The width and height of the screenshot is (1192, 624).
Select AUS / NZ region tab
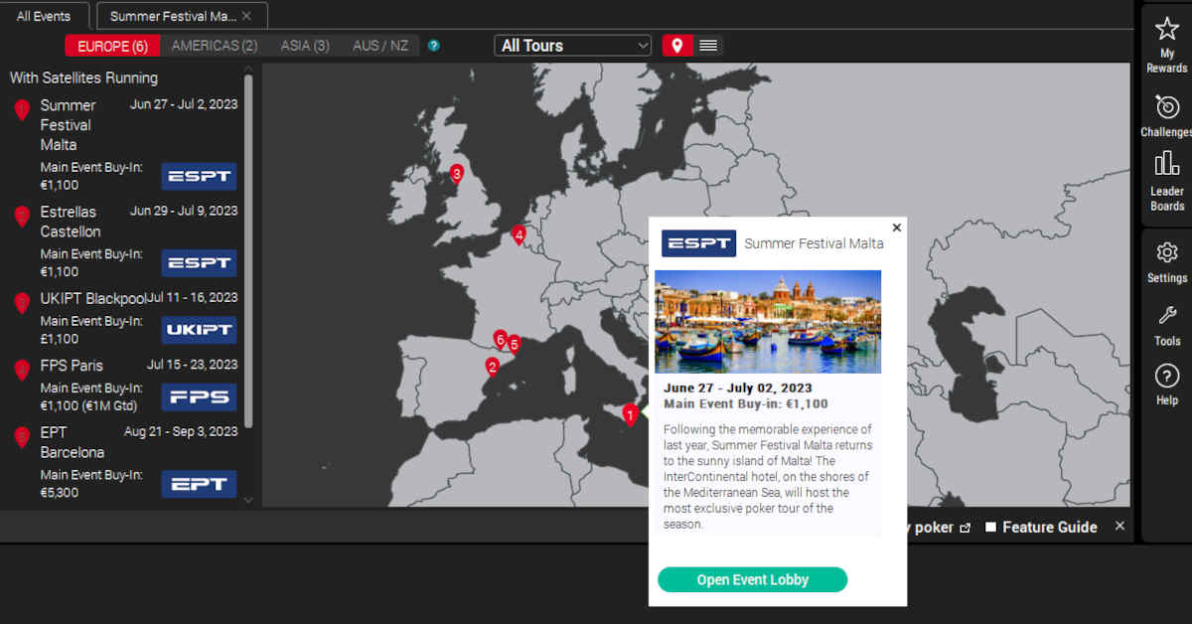[380, 46]
